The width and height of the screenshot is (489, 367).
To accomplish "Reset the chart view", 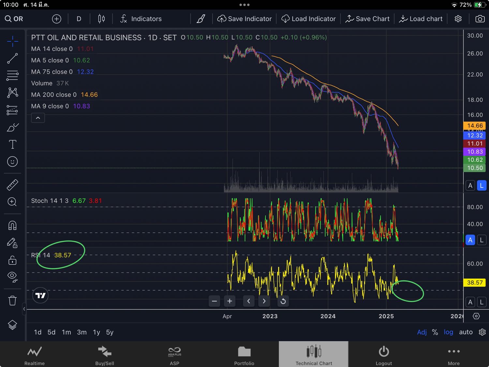I will click(x=283, y=301).
